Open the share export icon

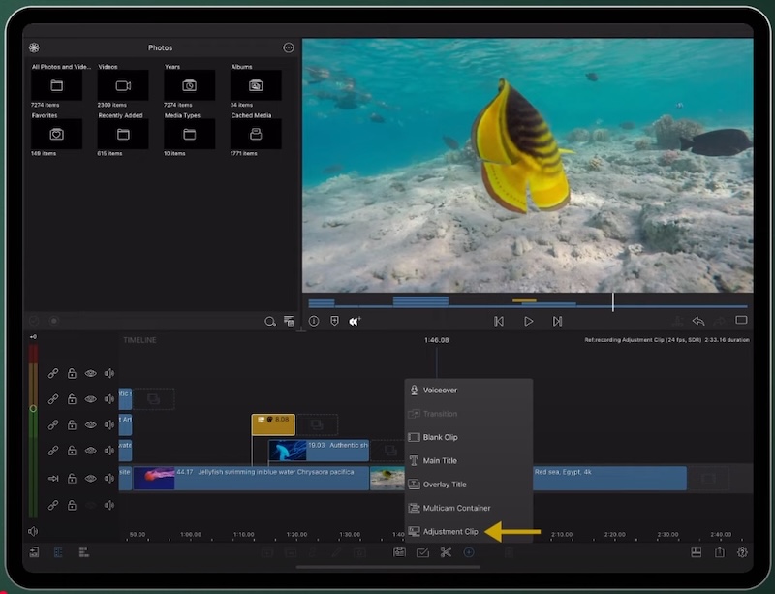[720, 552]
